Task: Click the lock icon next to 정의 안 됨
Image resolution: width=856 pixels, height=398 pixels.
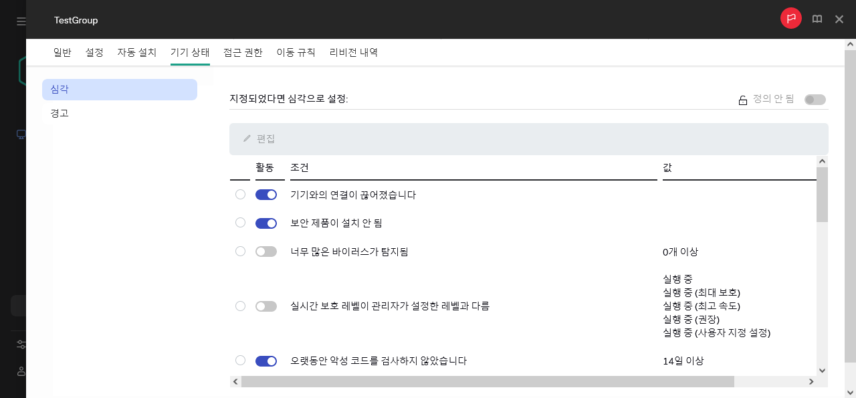Action: pos(742,99)
